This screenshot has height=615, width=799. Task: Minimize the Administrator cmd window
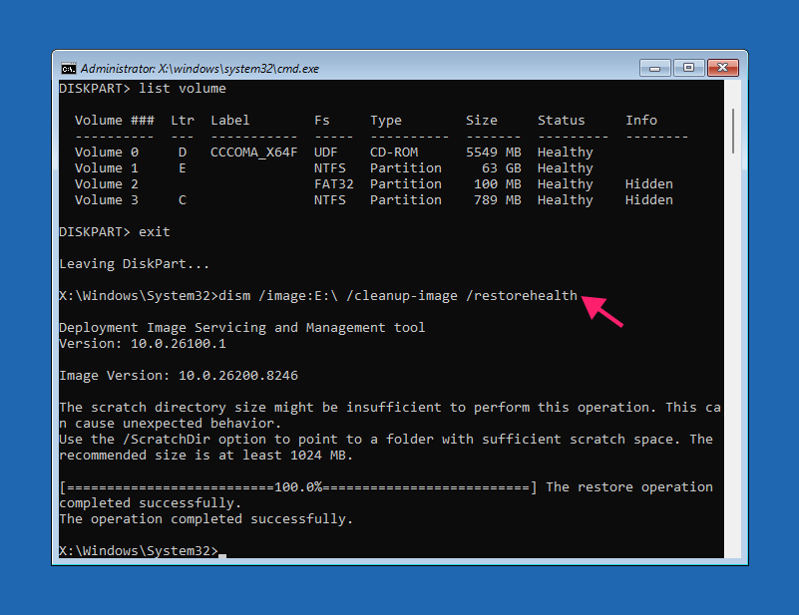pyautogui.click(x=655, y=68)
